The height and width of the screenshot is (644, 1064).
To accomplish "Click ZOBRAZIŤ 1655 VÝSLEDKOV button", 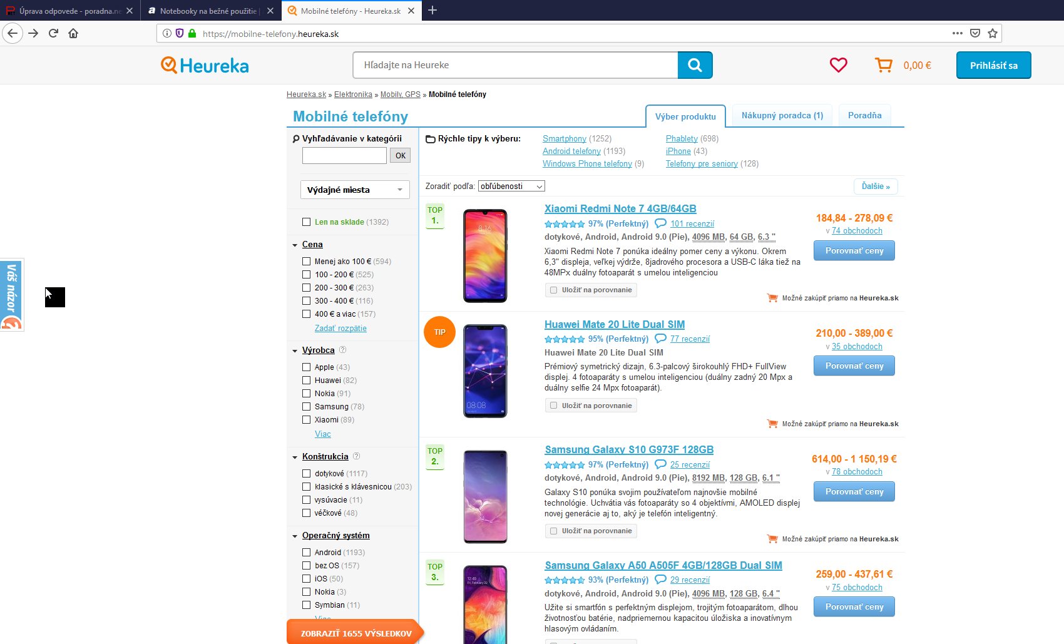I will pos(355,633).
